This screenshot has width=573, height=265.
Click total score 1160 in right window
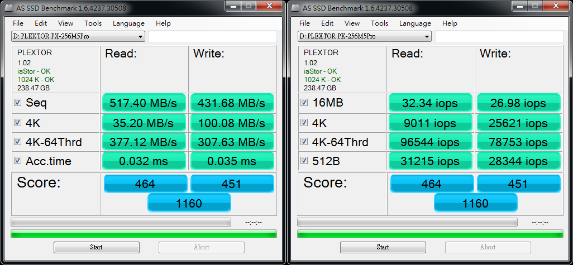(475, 203)
